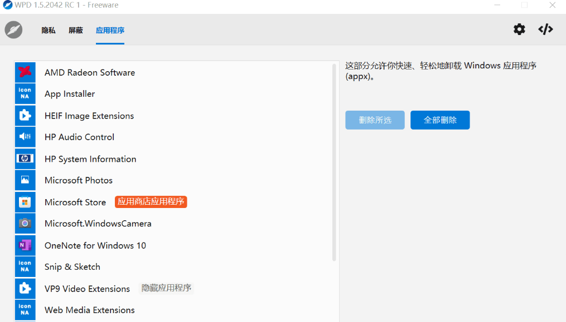This screenshot has height=322, width=566.
Task: Click the Microsoft Store app icon
Action: point(25,202)
